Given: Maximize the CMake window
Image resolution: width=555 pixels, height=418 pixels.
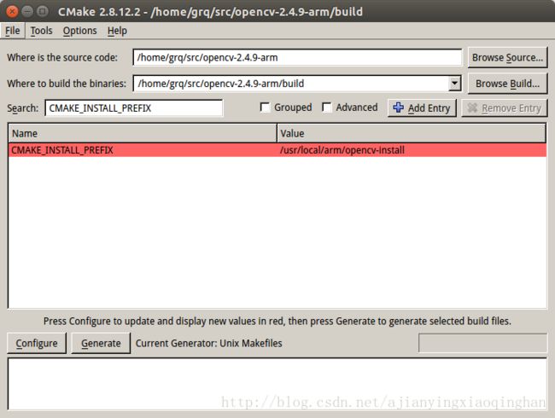Looking at the screenshot, I should coord(43,12).
